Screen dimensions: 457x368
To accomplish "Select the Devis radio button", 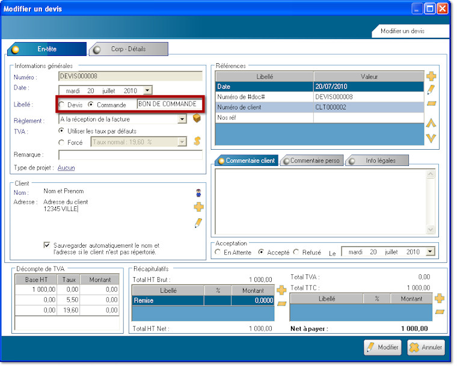I will tap(62, 105).
